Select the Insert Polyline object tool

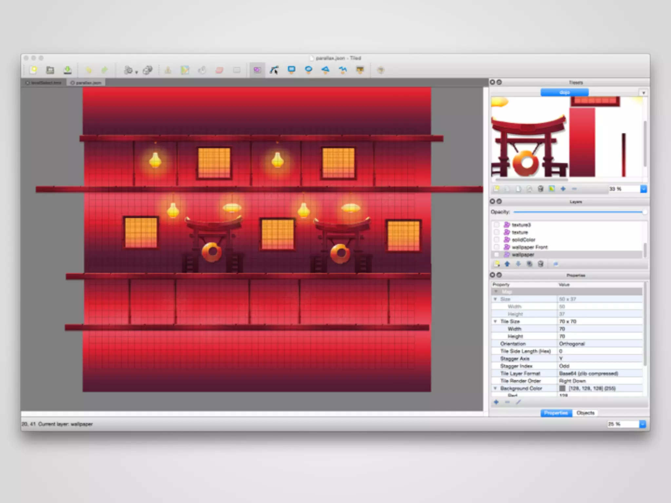coord(343,69)
